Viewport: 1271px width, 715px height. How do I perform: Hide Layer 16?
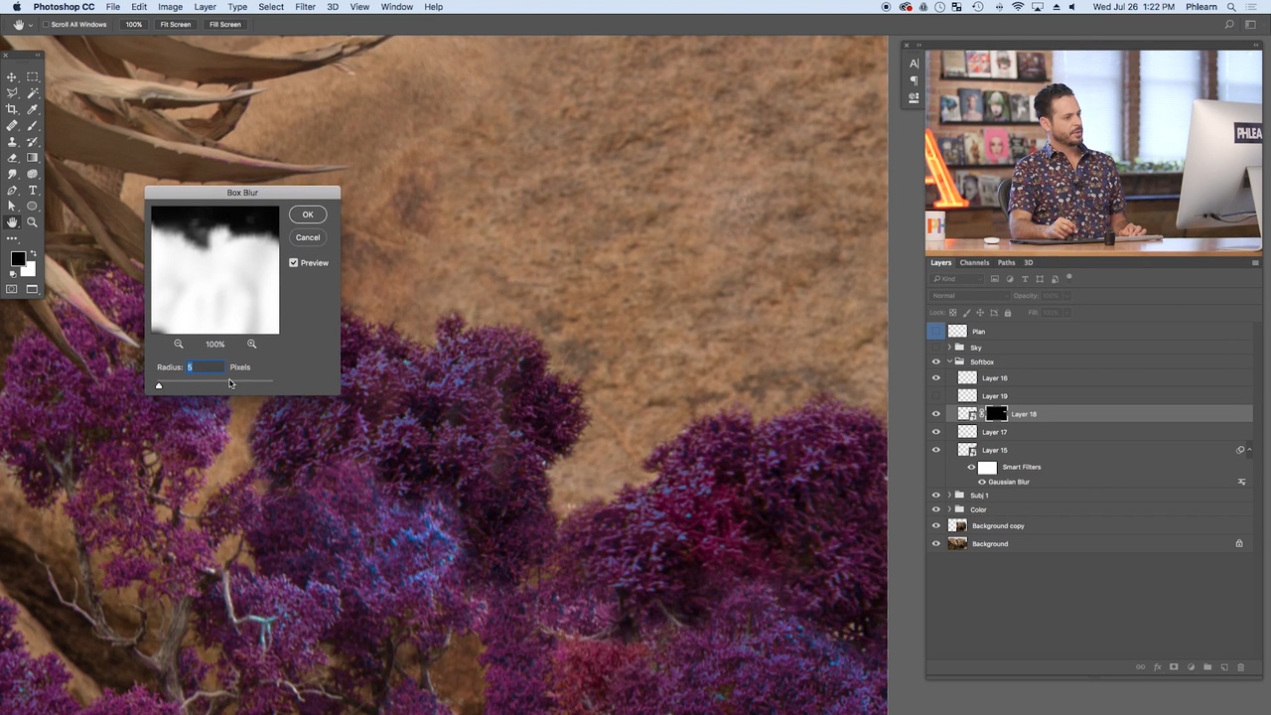pyautogui.click(x=935, y=377)
